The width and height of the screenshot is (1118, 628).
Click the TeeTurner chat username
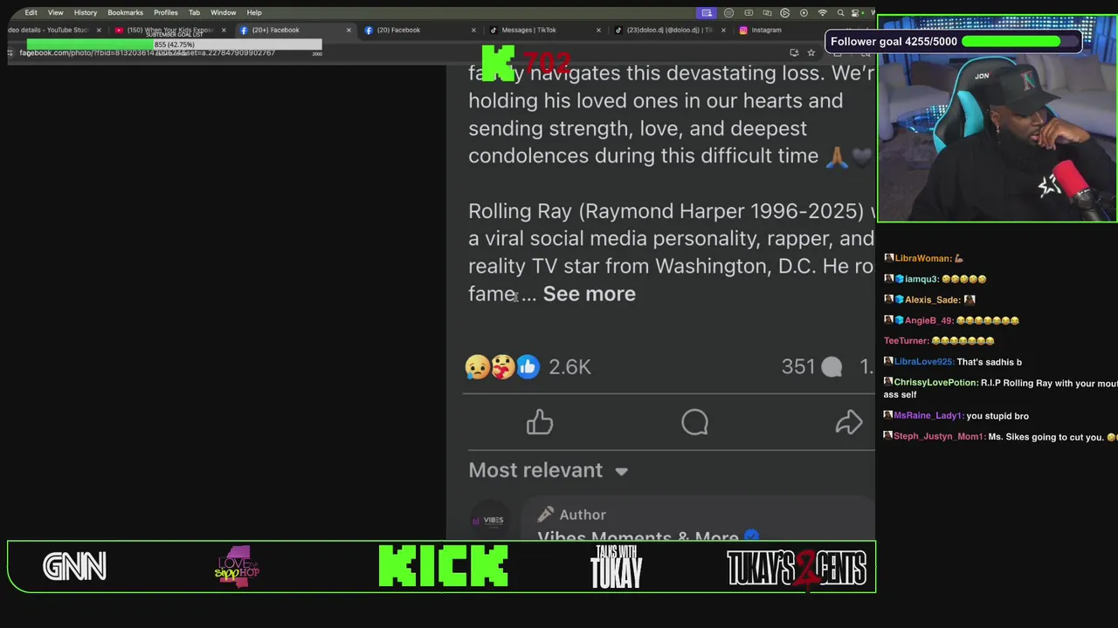coord(906,341)
